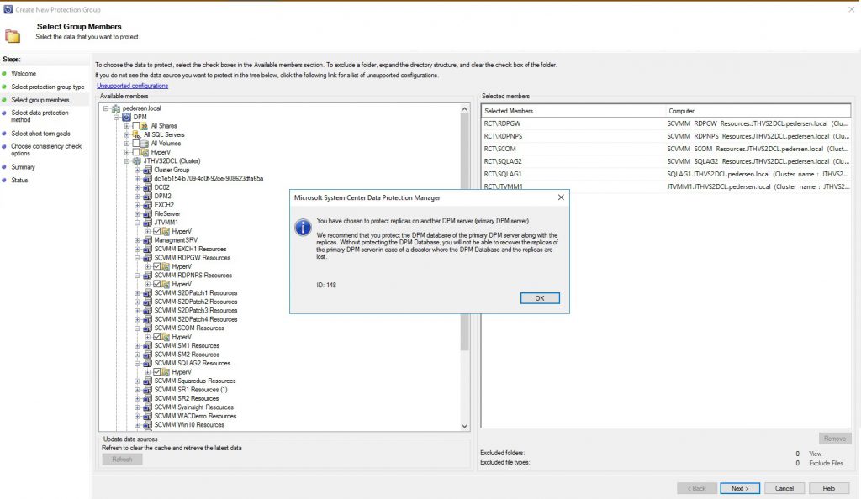861x499 pixels.
Task: Go to the Select protection group type step
Action: (48, 87)
